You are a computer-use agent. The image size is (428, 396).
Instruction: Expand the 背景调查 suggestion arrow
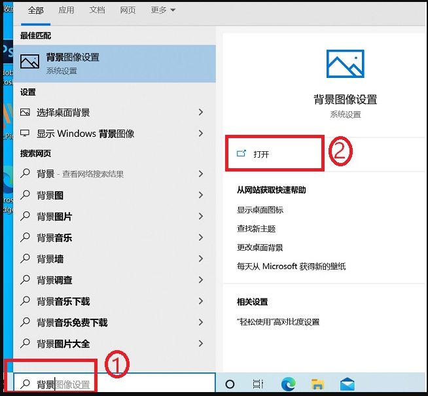point(201,280)
